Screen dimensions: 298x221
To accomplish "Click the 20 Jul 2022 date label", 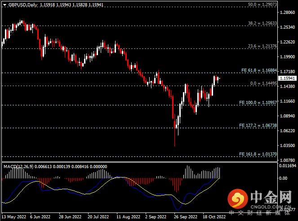I will pyautogui.click(x=98, y=217).
